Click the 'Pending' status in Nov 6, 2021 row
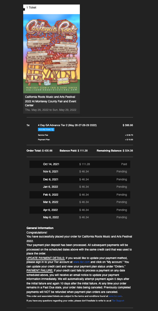Image resolution: width=158 pixels, height=311 pixels. click(122, 172)
